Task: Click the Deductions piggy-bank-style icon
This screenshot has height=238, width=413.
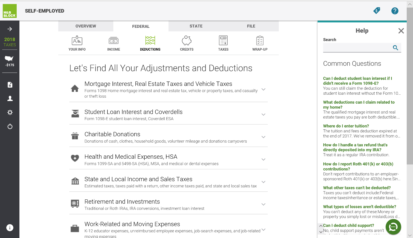Action: [150, 40]
